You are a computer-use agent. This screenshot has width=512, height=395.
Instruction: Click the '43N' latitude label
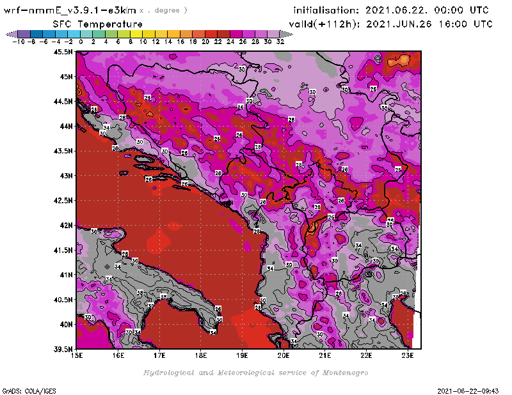point(66,176)
